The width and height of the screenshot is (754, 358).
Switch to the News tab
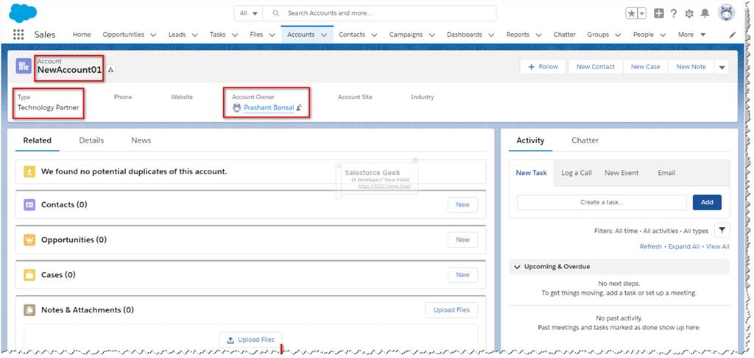coord(141,140)
